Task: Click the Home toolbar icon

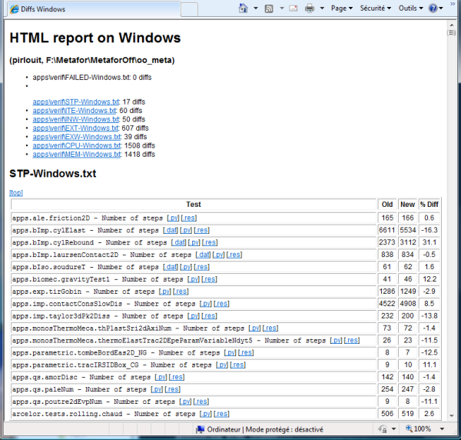Action: (243, 8)
